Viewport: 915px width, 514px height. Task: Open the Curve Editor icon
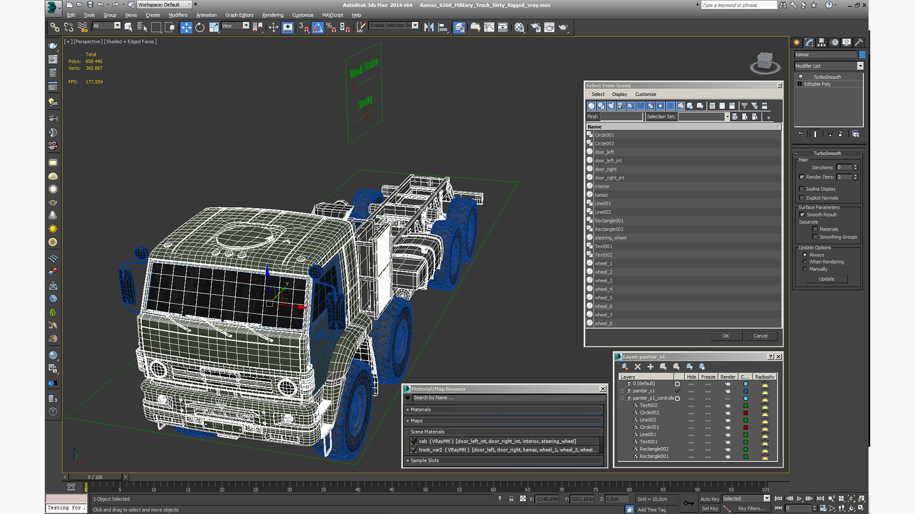pyautogui.click(x=489, y=28)
